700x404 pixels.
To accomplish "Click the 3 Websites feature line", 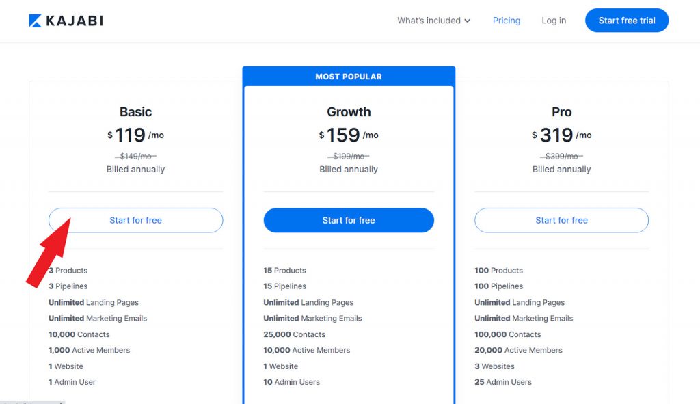I will (x=495, y=366).
